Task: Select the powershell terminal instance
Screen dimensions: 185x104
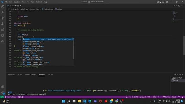Action: click(178, 78)
